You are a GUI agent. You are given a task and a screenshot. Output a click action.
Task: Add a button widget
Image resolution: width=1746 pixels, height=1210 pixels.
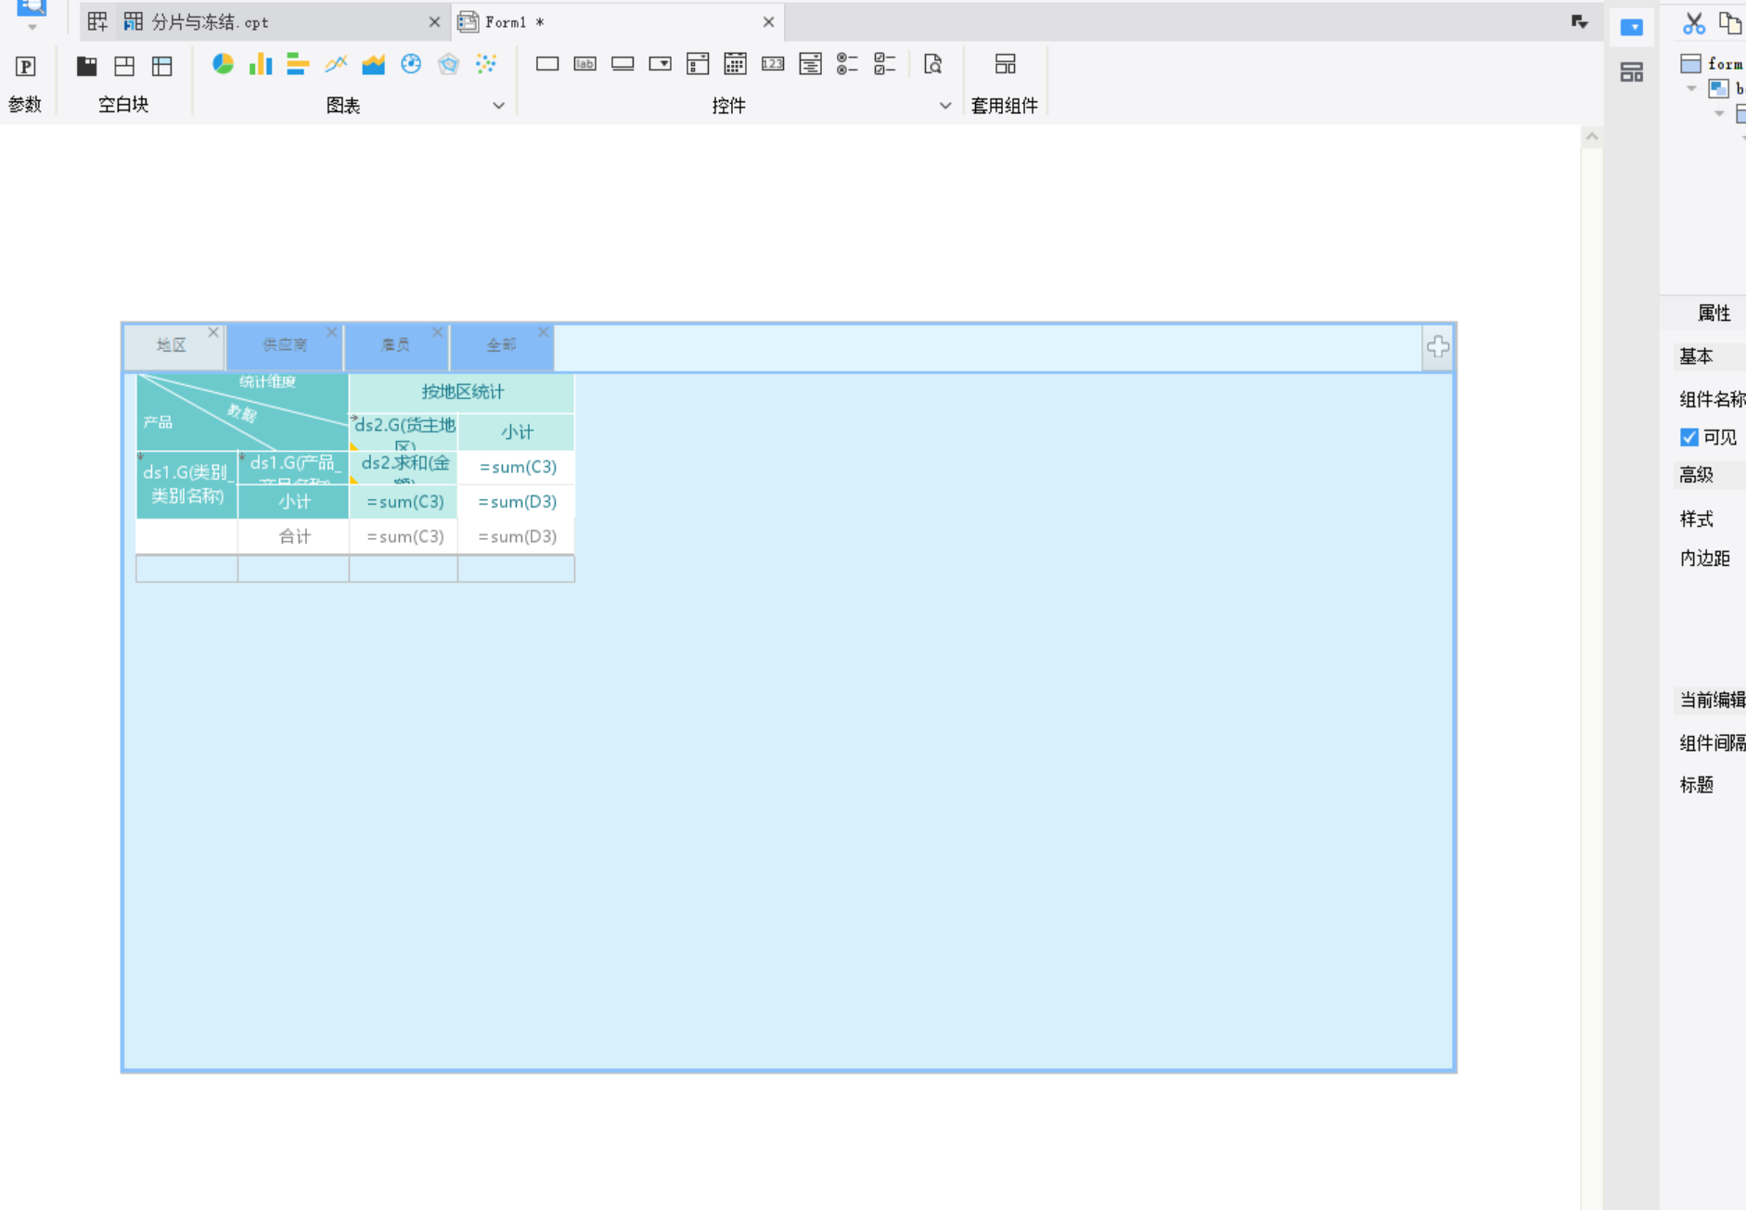pos(623,64)
